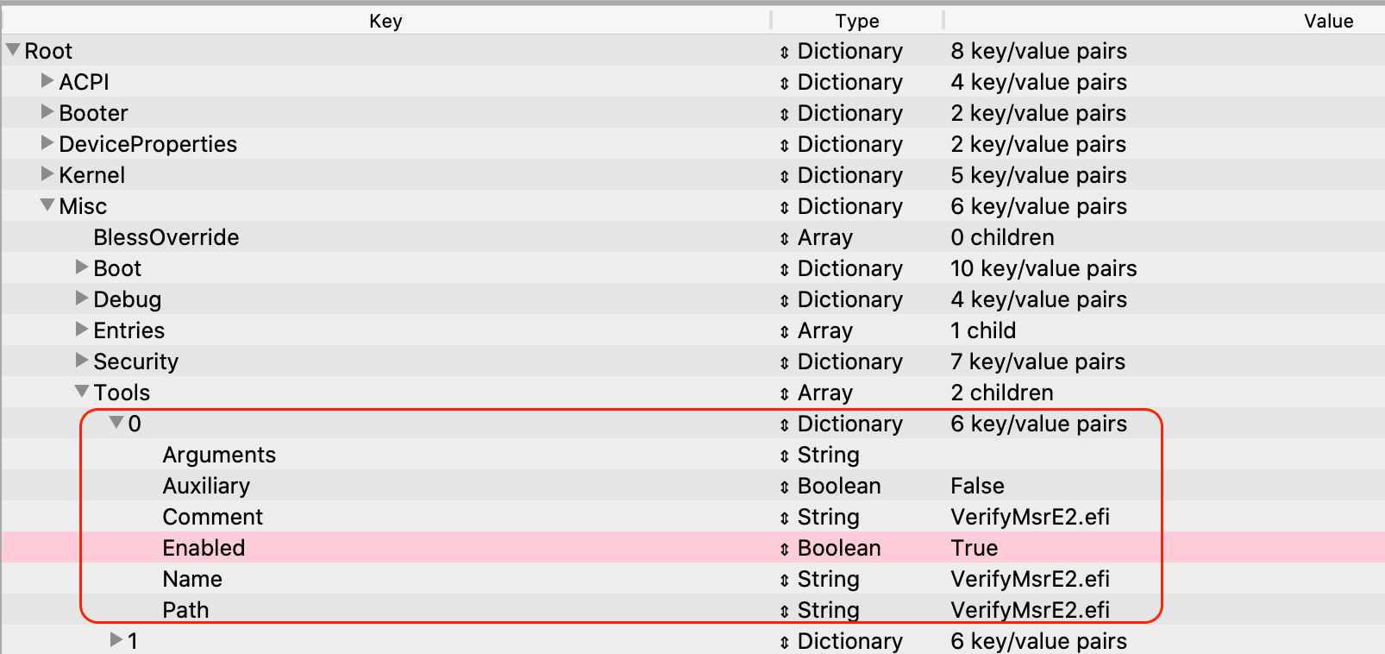Open type selector arrows for Path row
The image size is (1385, 654).
point(784,611)
